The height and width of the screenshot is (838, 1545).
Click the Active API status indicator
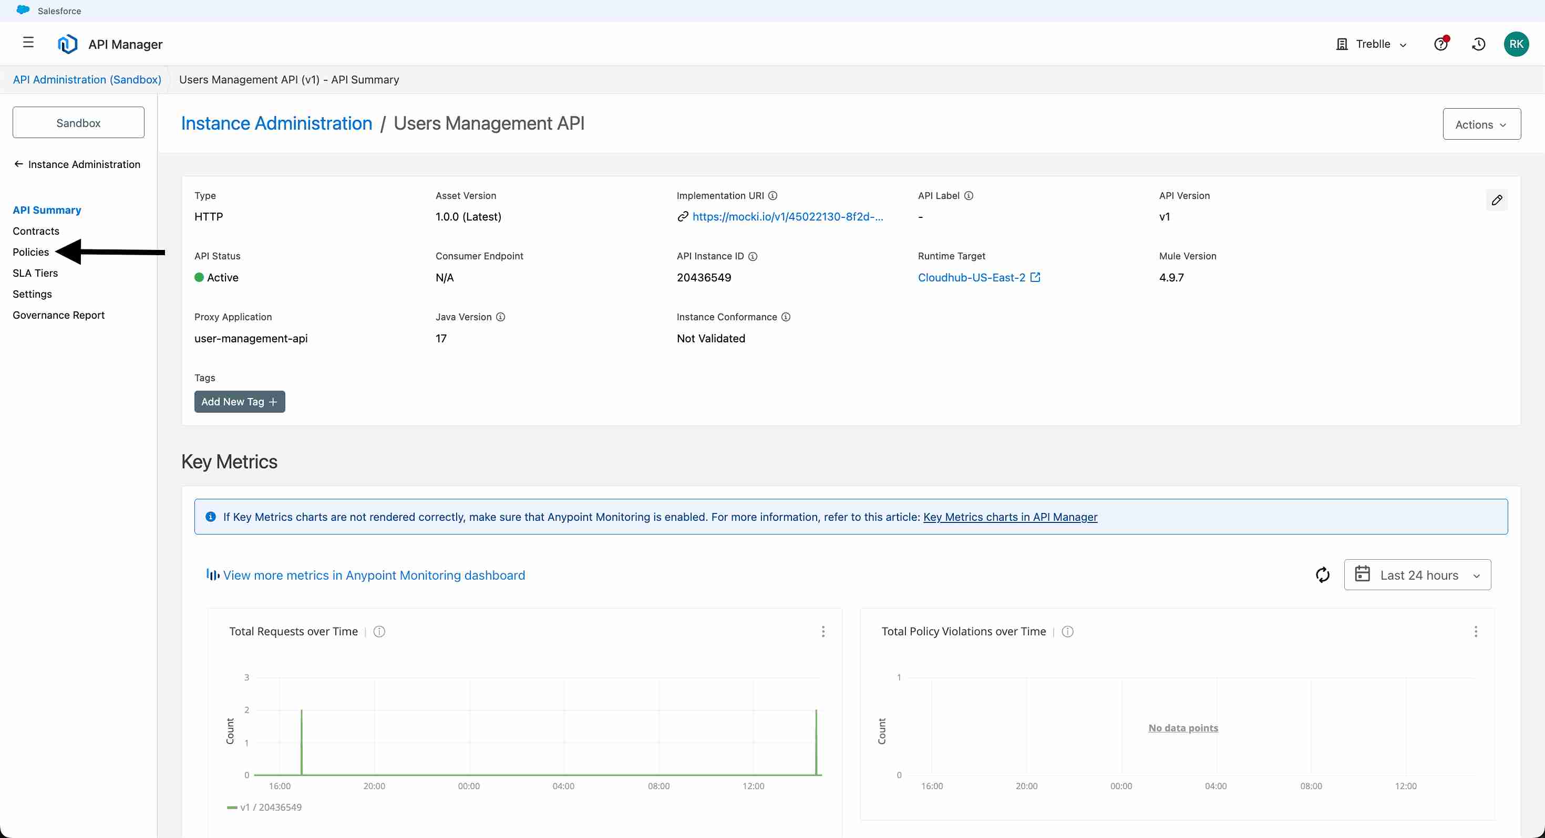[x=217, y=277]
